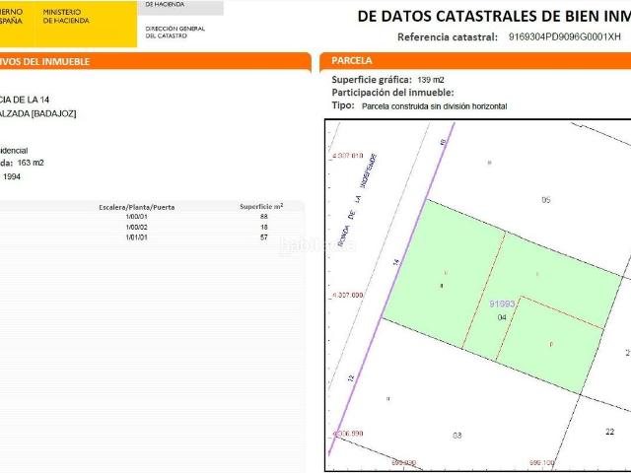Click parcel number '05' on the map
Image resolution: width=631 pixels, height=473 pixels.
tap(545, 200)
